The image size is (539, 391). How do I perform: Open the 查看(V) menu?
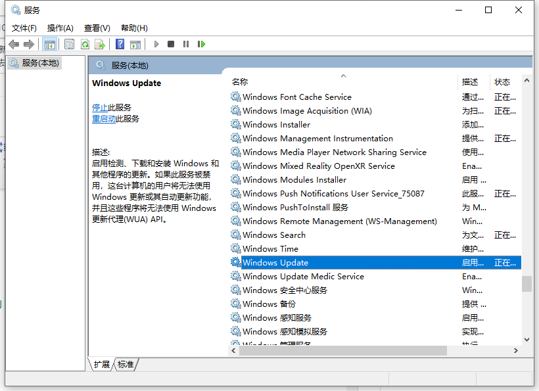(97, 28)
